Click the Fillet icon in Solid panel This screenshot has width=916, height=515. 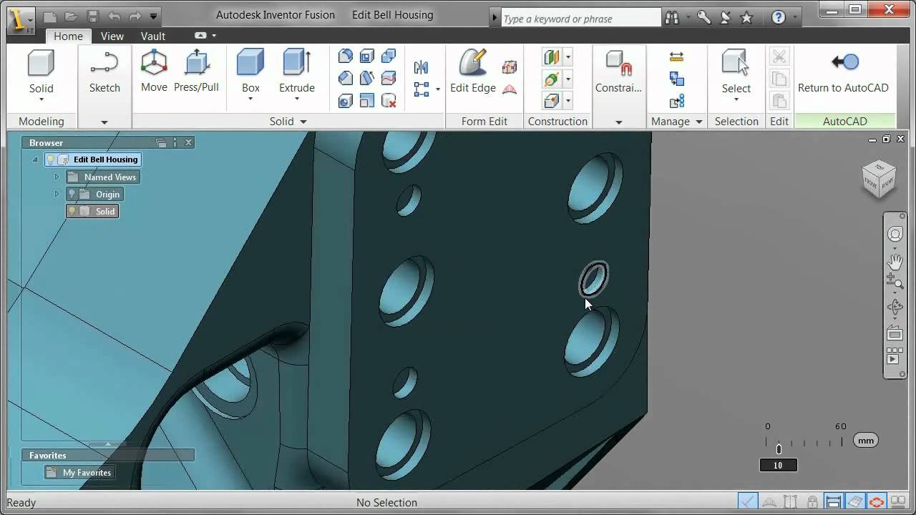click(x=345, y=57)
